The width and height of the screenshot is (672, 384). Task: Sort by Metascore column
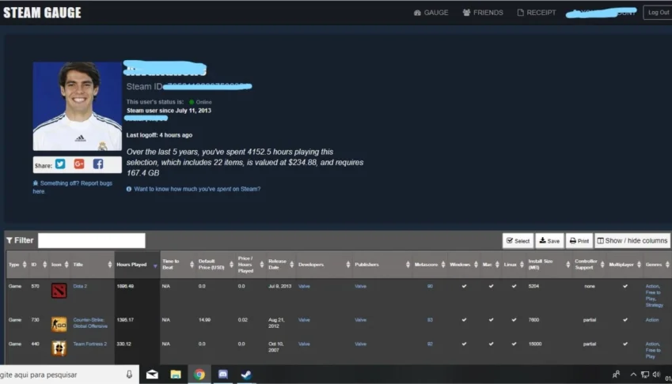pos(430,265)
